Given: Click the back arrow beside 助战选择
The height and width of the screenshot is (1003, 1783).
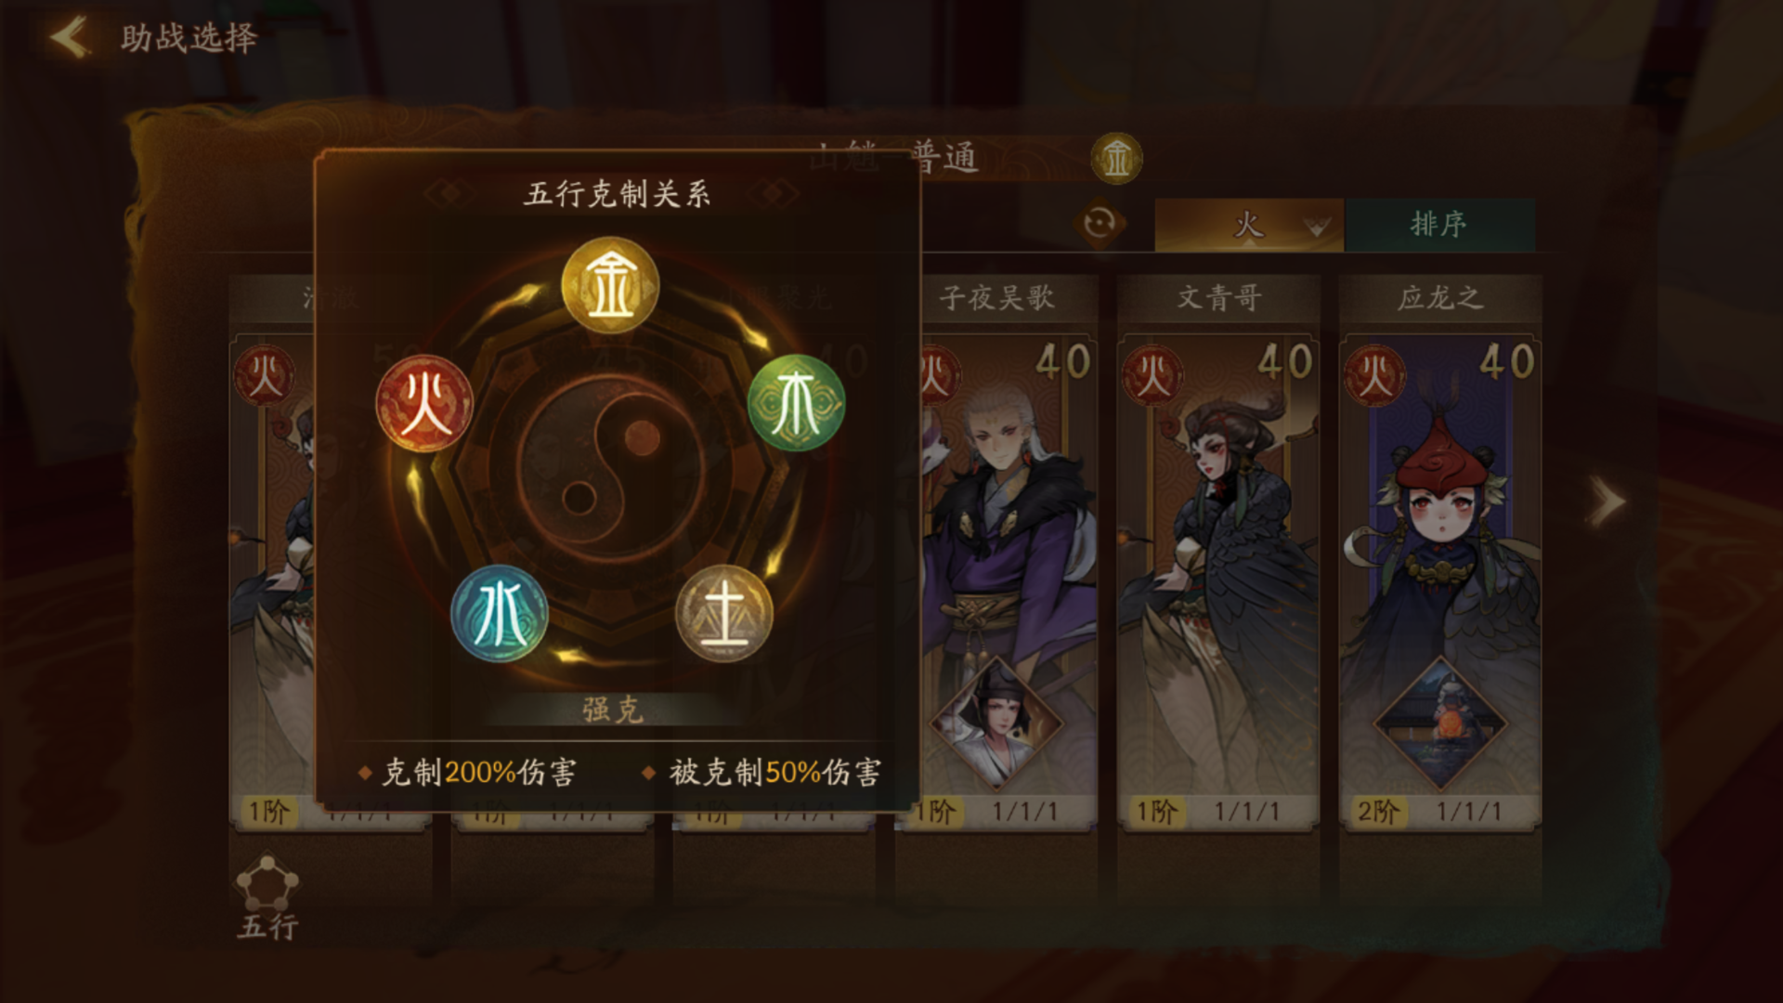Looking at the screenshot, I should point(71,38).
